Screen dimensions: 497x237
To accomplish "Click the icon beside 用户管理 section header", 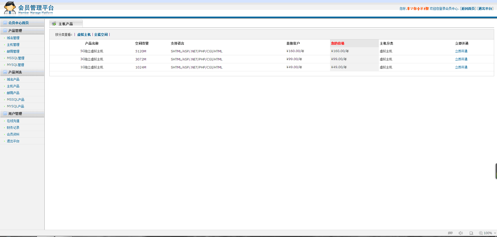I will point(5,114).
